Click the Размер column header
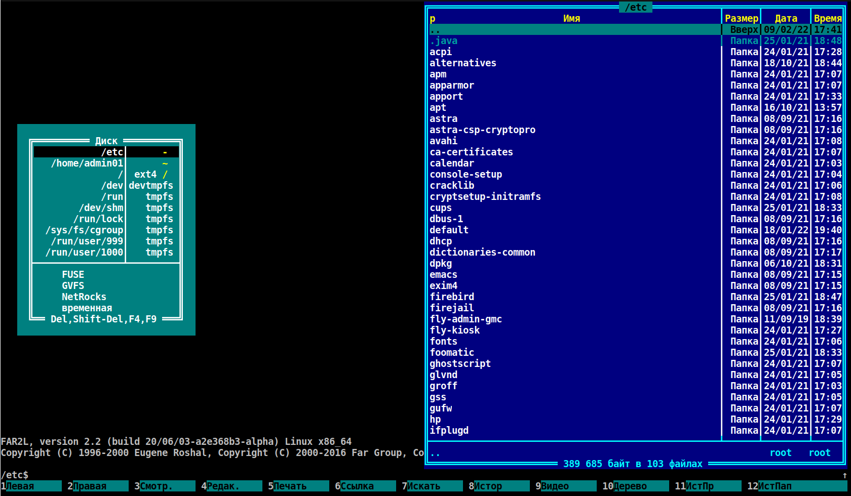Screen dimensions: 851x496 coord(742,18)
